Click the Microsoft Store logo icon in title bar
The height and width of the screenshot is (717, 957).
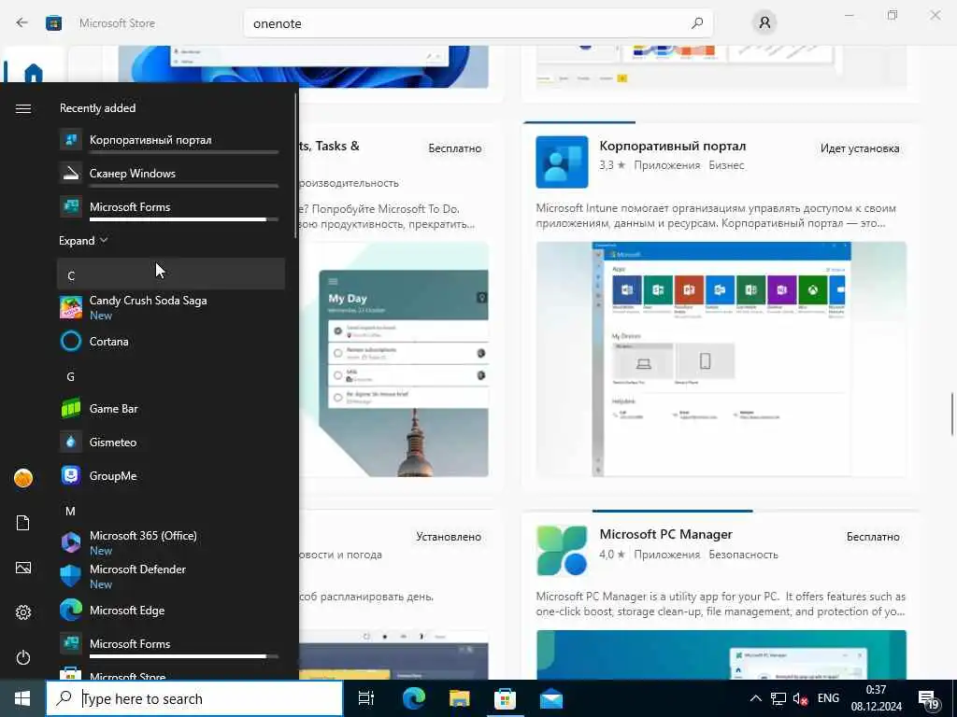[53, 23]
